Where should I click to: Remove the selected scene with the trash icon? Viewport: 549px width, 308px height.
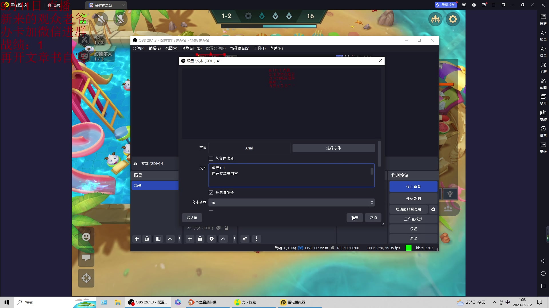point(147,239)
